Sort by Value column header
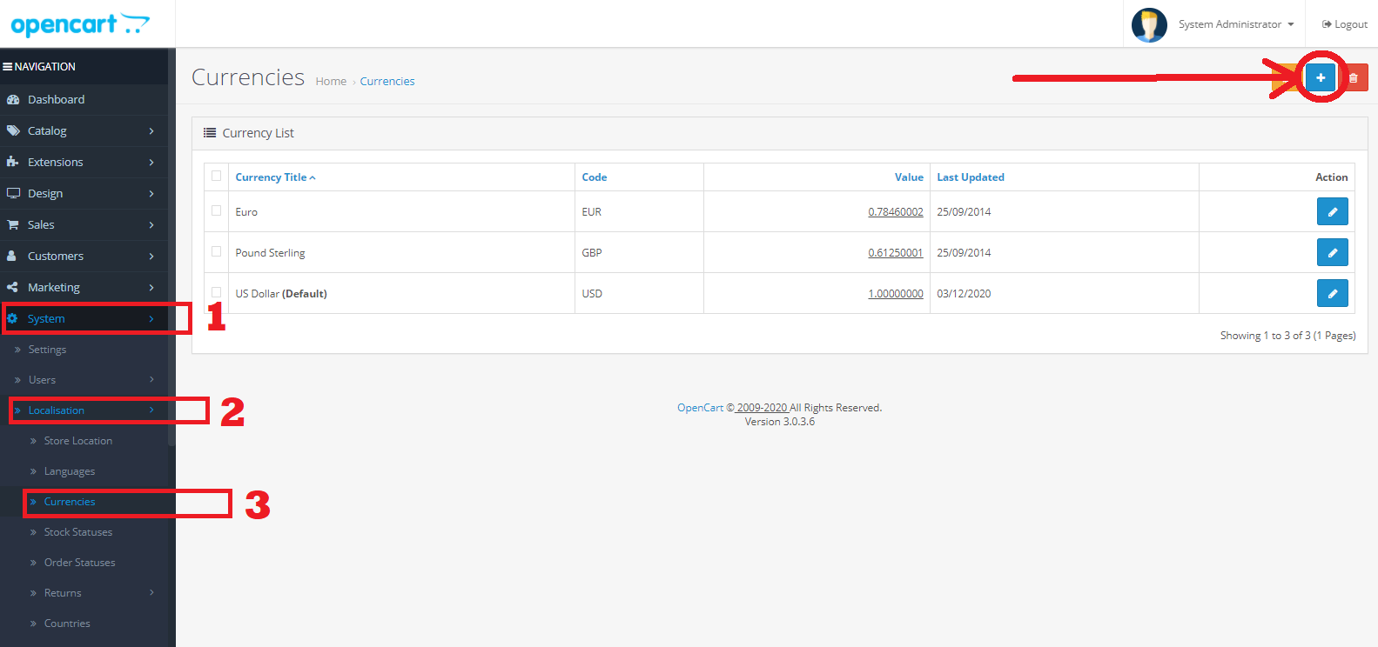The width and height of the screenshot is (1378, 647). pos(909,177)
